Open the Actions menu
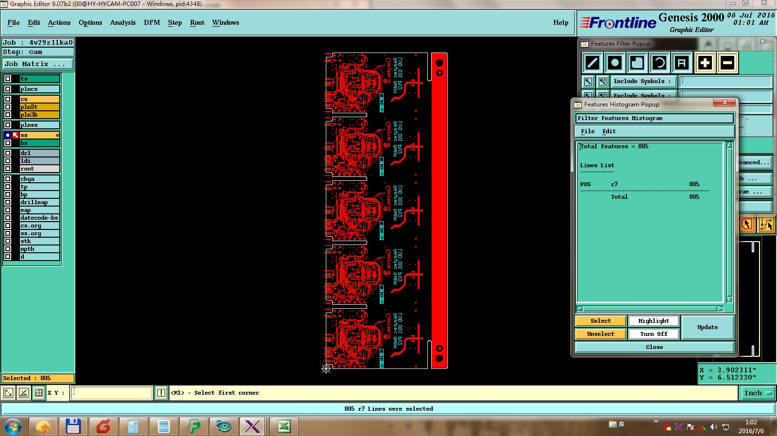 tap(59, 23)
